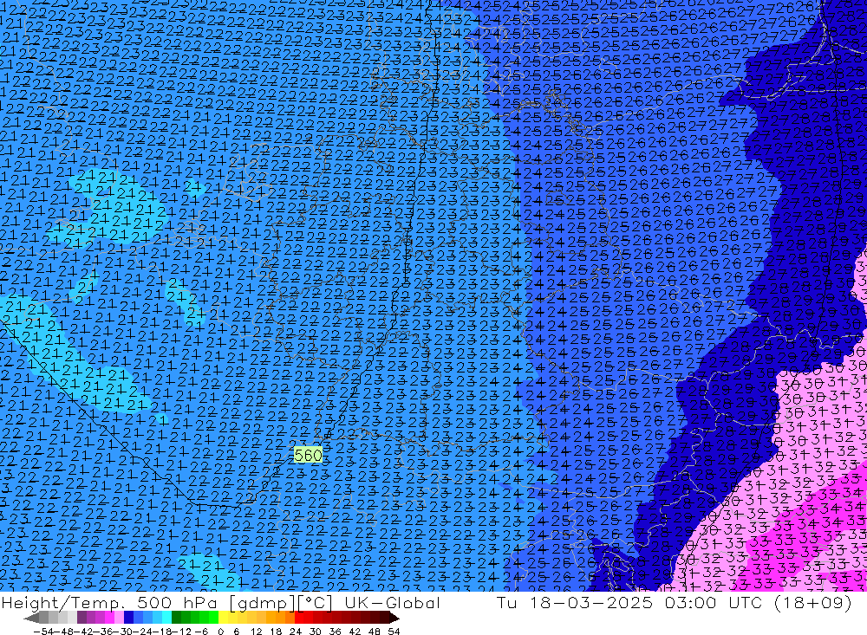
Task: Click the left gray arrow end of the color scale
Action: [31, 618]
